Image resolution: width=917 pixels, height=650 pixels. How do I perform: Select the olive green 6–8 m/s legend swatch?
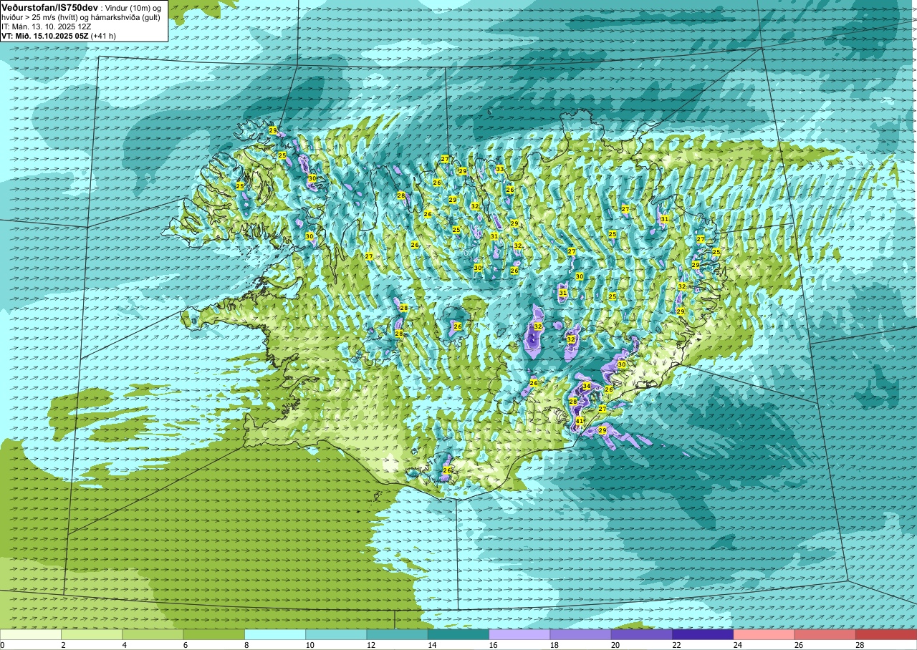point(213,634)
